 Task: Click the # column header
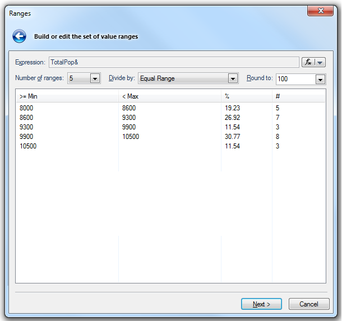[x=298, y=96]
